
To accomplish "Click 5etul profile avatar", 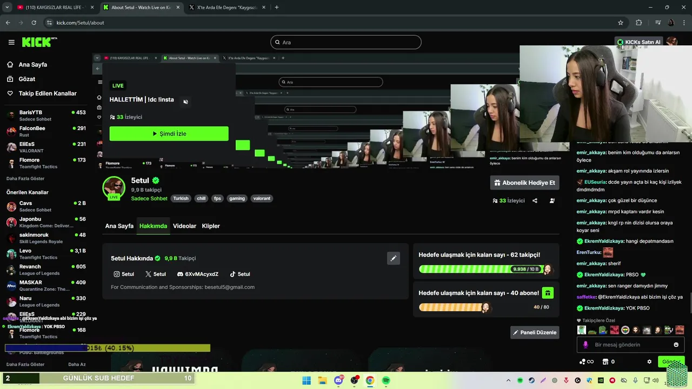I will tap(114, 187).
